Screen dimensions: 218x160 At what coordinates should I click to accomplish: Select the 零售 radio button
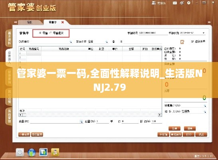(40, 33)
